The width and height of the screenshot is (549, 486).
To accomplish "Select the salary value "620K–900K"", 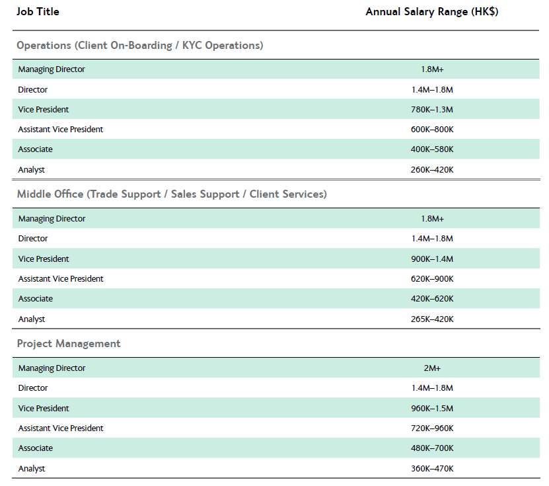I will (x=432, y=279).
